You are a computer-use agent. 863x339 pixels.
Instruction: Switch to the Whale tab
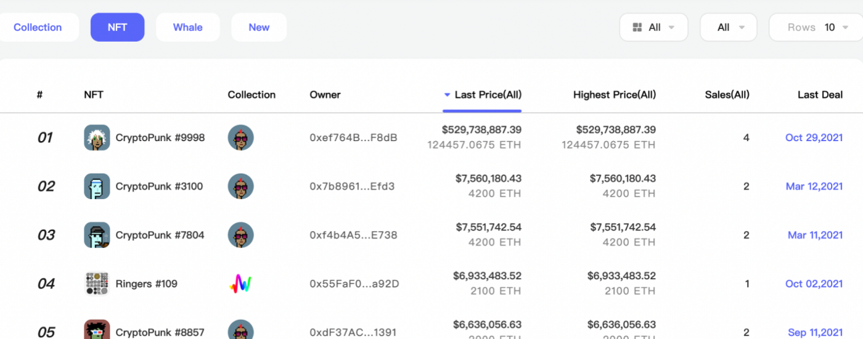point(187,27)
